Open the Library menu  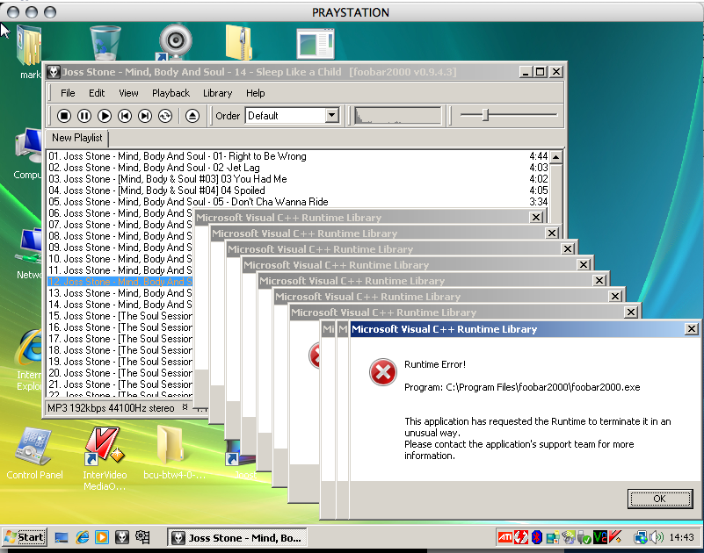217,93
